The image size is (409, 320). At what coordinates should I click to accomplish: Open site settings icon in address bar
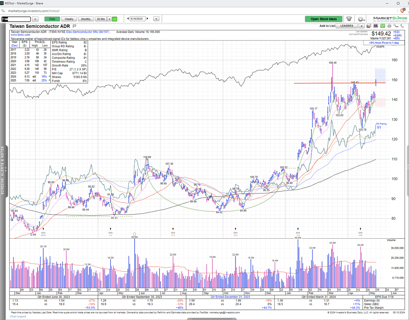(x=3, y=11)
